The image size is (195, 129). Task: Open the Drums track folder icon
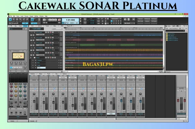pyautogui.click(x=34, y=58)
